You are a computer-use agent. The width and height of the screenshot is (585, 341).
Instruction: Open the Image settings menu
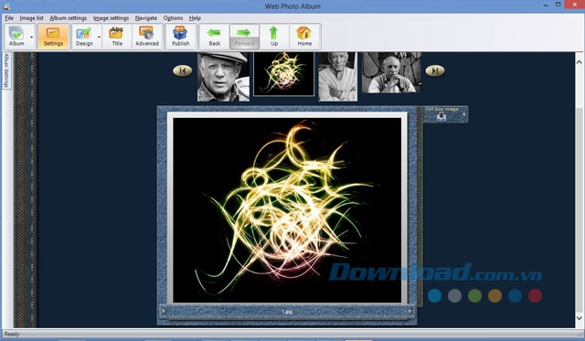pos(111,18)
